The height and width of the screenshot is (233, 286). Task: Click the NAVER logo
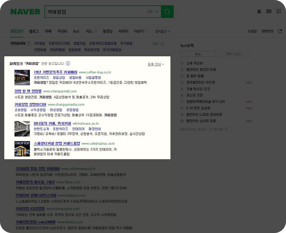[25, 12]
